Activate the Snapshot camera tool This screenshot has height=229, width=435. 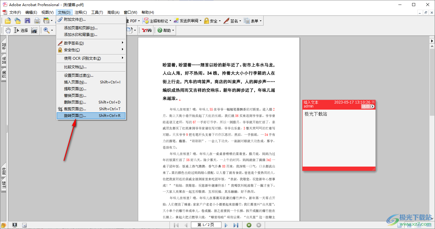(x=34, y=30)
